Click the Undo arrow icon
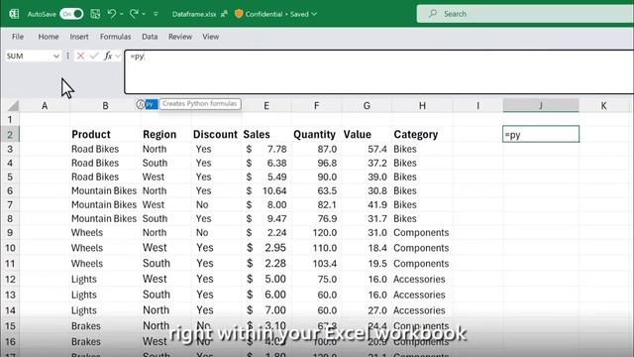The image size is (634, 357). tap(112, 14)
